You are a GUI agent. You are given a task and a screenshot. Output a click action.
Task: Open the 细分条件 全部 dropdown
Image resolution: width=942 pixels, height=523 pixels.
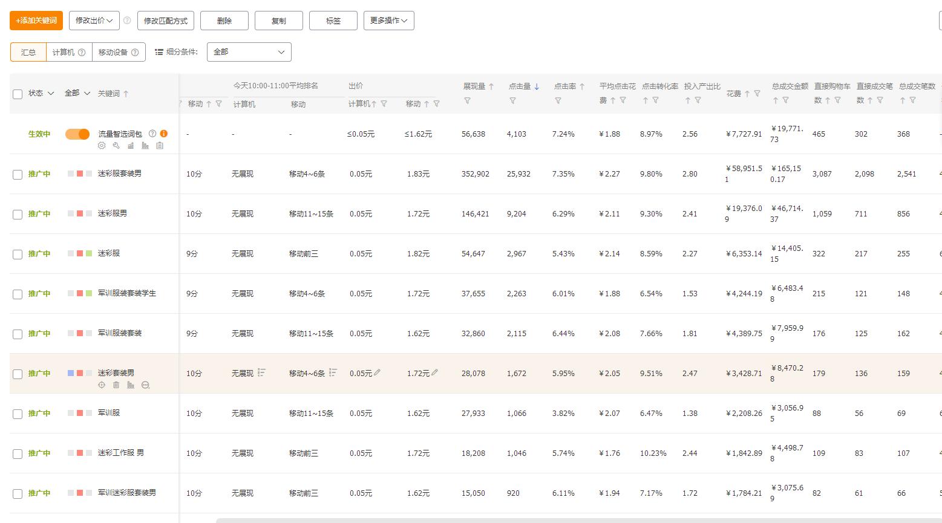[248, 52]
